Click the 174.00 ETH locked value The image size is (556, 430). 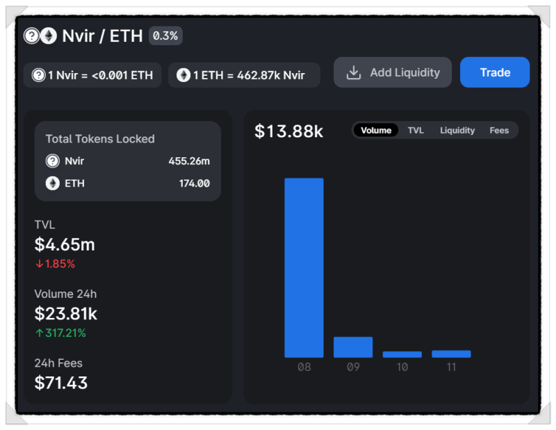[195, 183]
